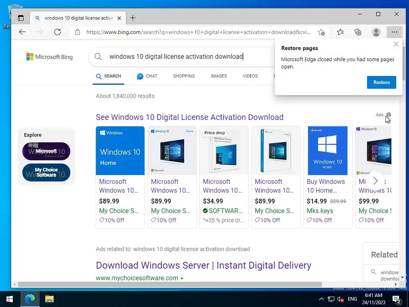Open the Windows Start menu

point(10,299)
